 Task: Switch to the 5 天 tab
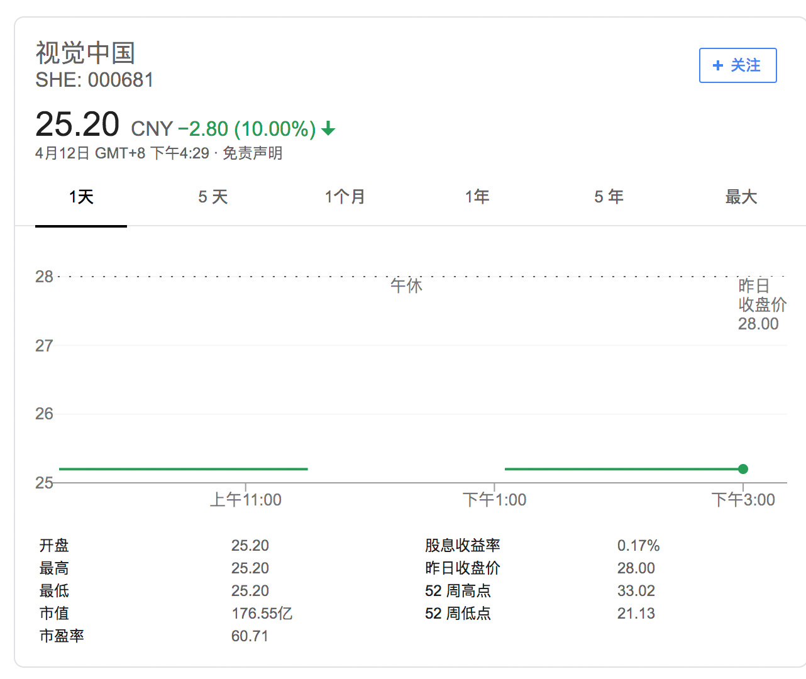tap(213, 197)
